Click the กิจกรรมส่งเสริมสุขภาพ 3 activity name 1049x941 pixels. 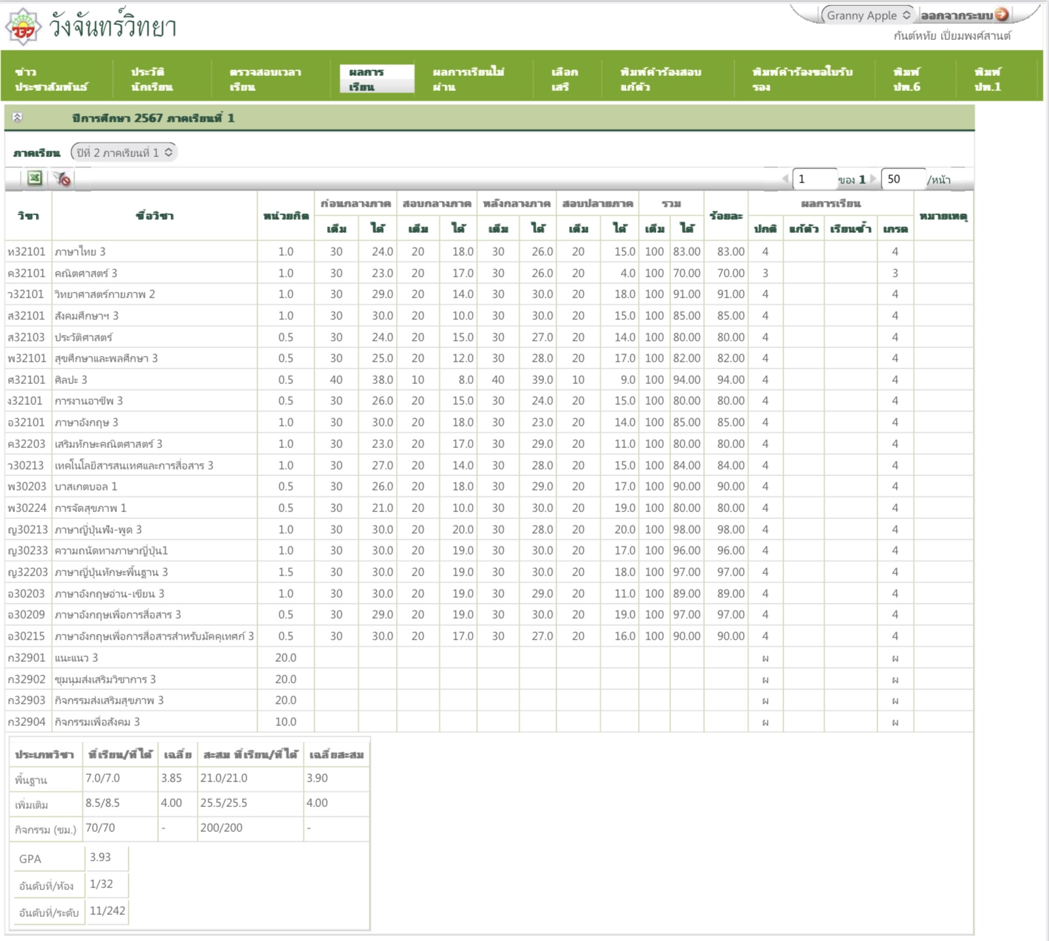pyautogui.click(x=109, y=700)
